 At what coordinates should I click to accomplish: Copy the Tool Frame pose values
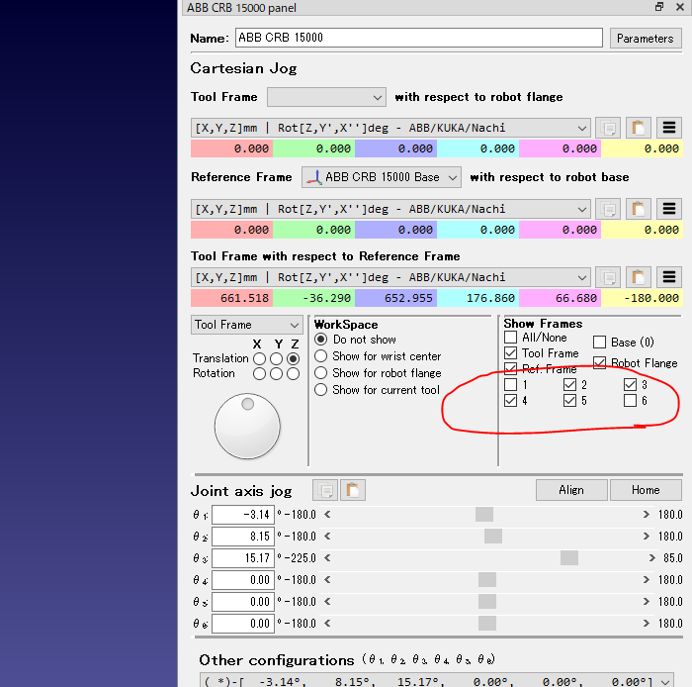click(608, 128)
